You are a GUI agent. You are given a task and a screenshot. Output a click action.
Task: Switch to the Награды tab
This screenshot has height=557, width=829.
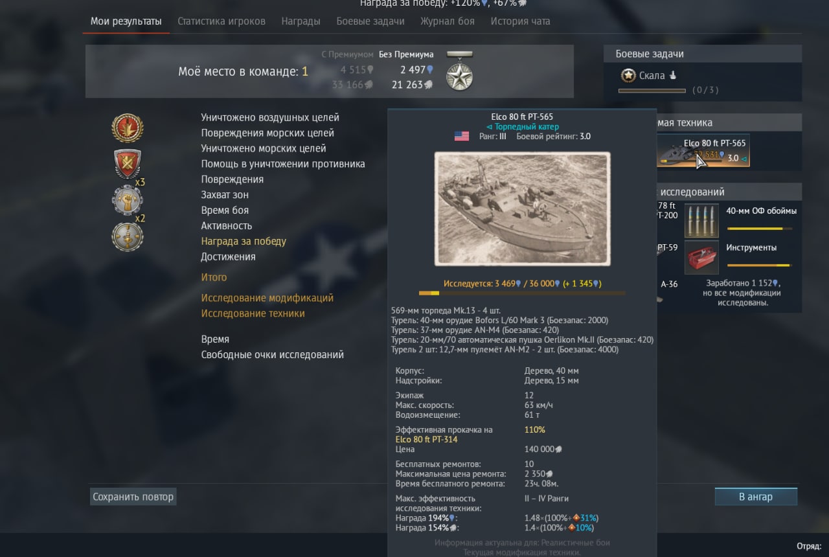point(301,21)
